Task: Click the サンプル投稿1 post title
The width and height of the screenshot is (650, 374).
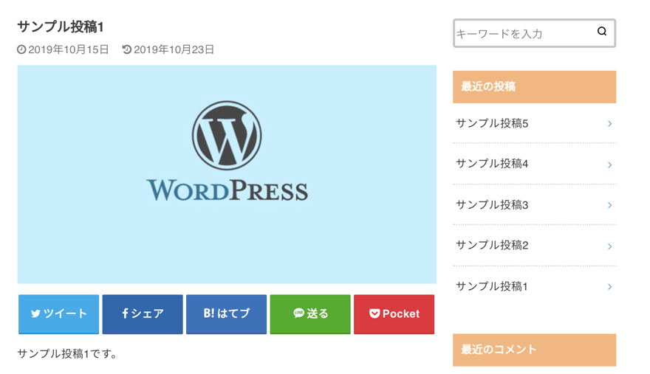Action: tap(61, 27)
